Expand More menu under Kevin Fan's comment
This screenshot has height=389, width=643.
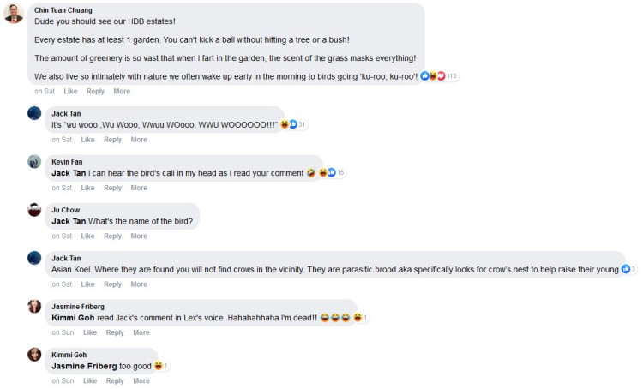139,188
